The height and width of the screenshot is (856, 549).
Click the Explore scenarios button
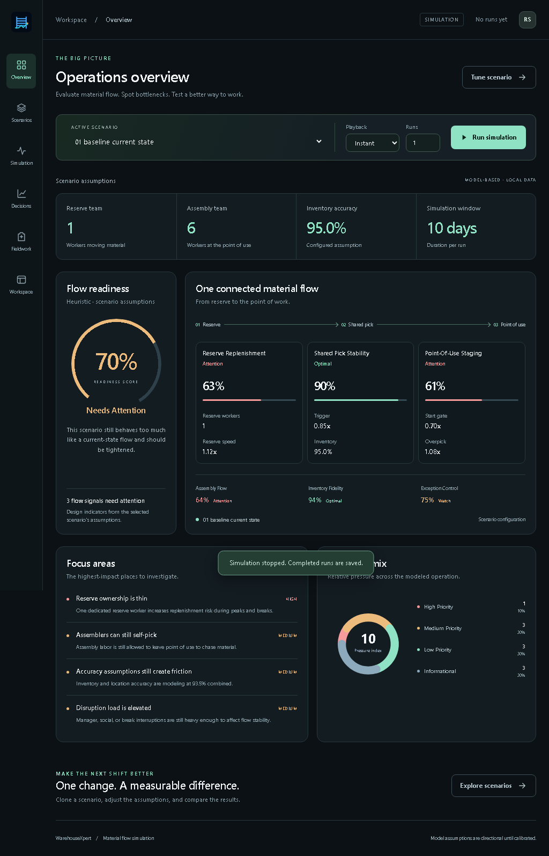pos(494,786)
